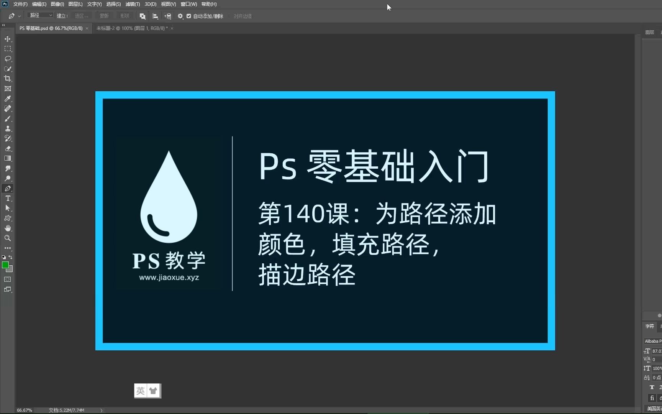Enable the 对齐边缘 checkbox
Viewport: 662px width, 414px height.
(229, 16)
